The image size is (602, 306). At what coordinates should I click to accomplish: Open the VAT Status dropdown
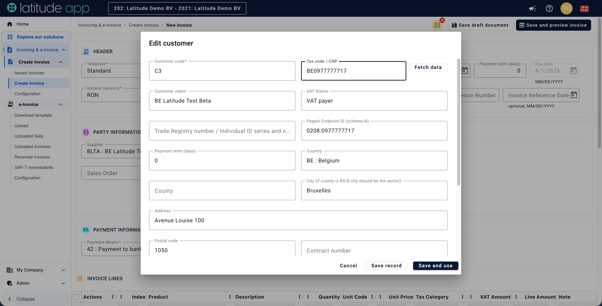coord(374,101)
